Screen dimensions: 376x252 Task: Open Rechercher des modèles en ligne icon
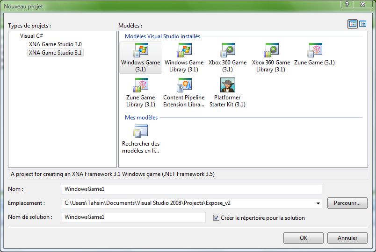(x=140, y=132)
